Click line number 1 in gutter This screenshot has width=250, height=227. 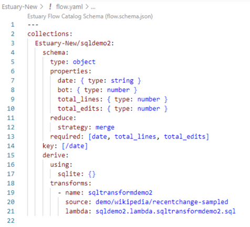click(13, 25)
